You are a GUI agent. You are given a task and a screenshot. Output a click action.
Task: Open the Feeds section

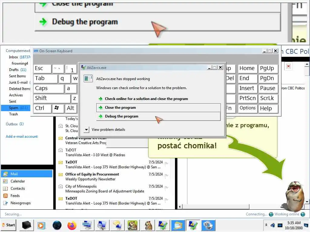15,196
